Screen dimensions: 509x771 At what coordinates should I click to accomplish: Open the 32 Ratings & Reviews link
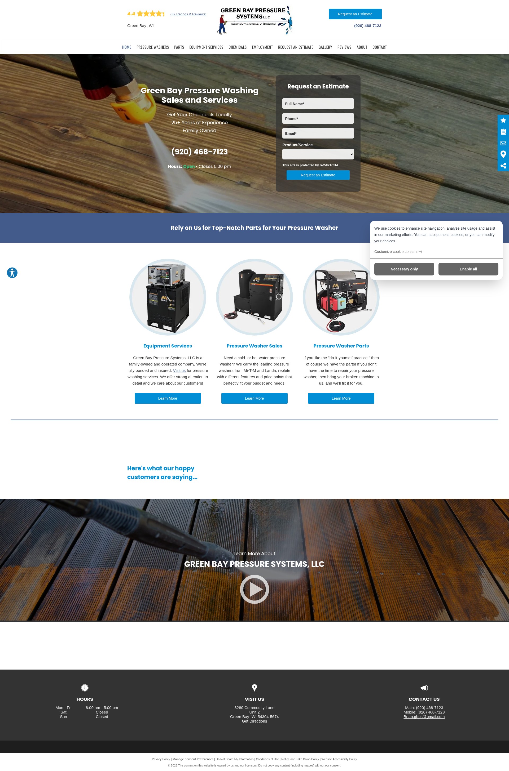[x=188, y=14]
